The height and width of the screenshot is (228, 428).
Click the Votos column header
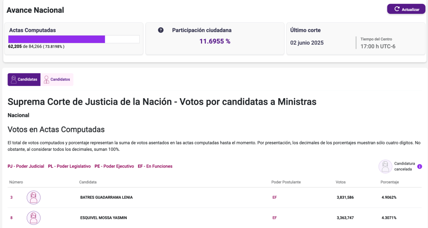(x=341, y=182)
